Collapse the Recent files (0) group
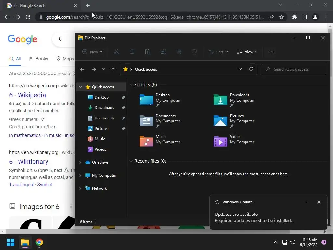 point(131,161)
